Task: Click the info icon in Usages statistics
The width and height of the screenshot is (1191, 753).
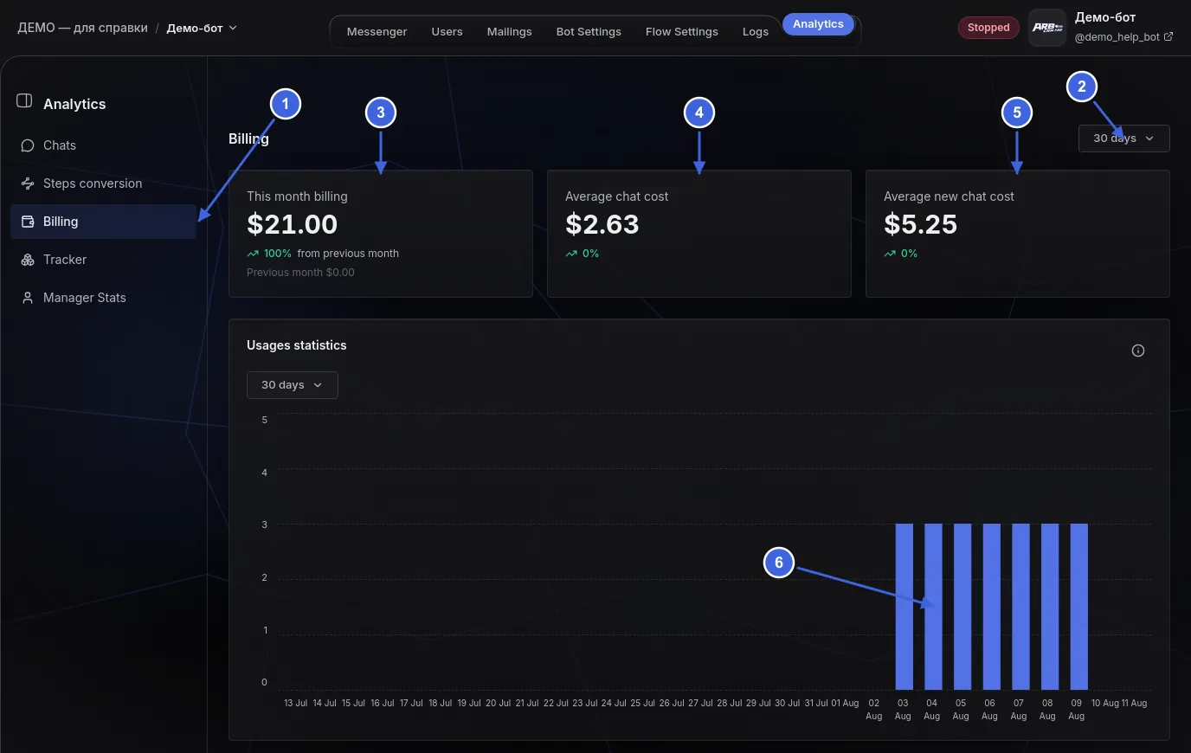Action: (1138, 351)
